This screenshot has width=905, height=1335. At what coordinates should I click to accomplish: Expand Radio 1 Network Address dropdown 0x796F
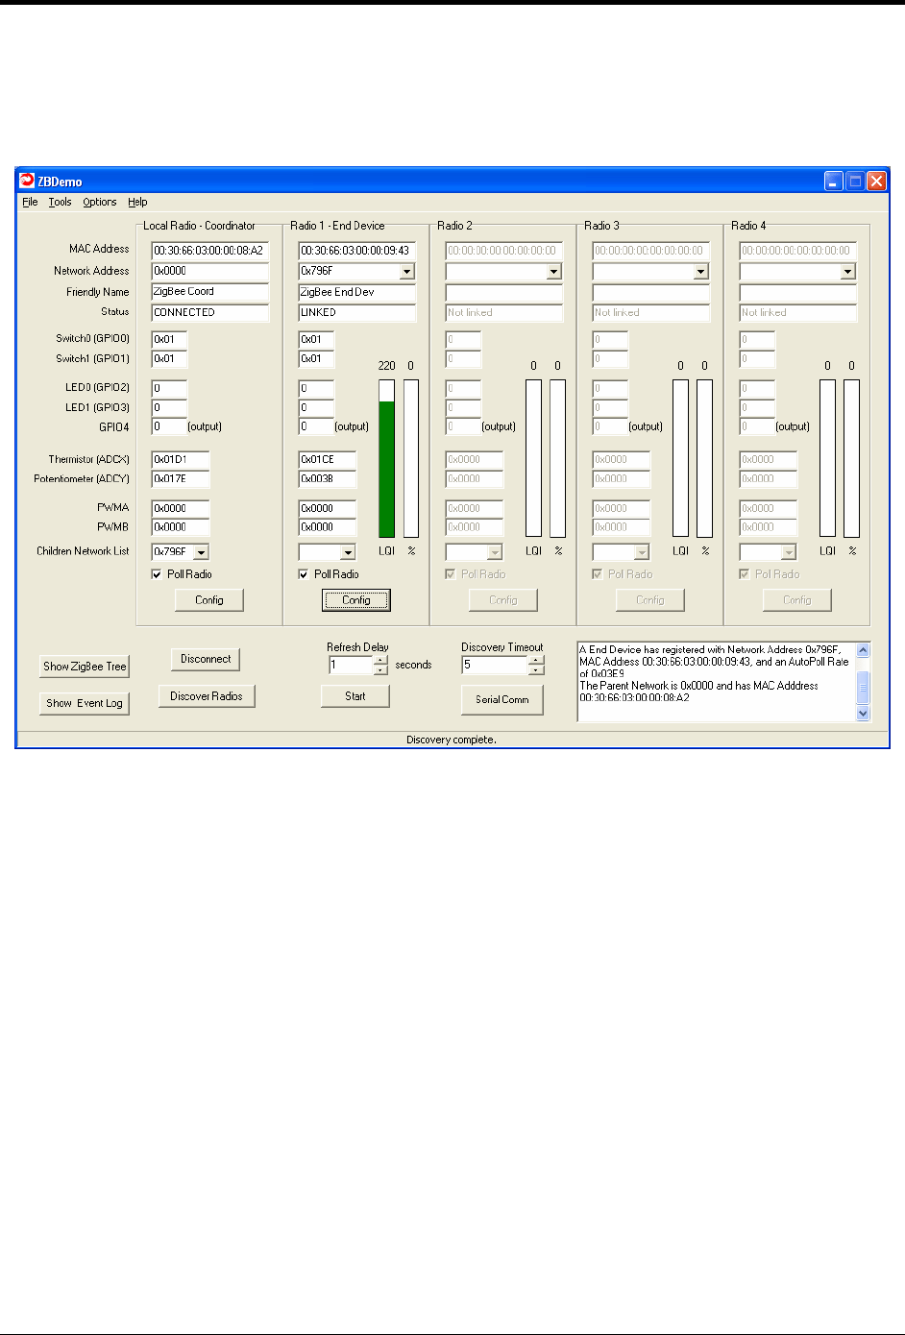click(407, 272)
